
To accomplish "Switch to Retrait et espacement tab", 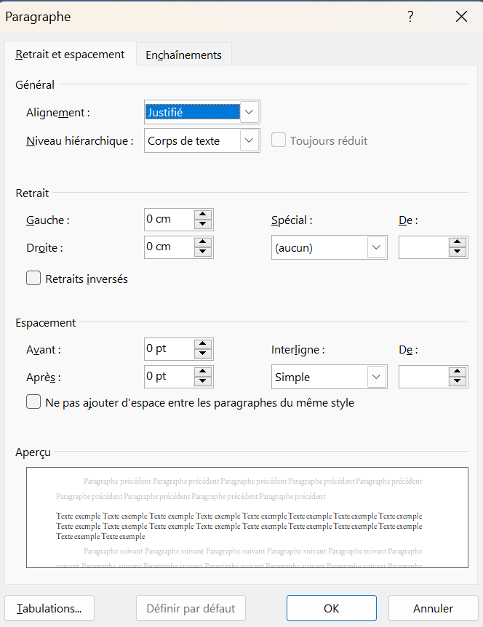I will (70, 55).
